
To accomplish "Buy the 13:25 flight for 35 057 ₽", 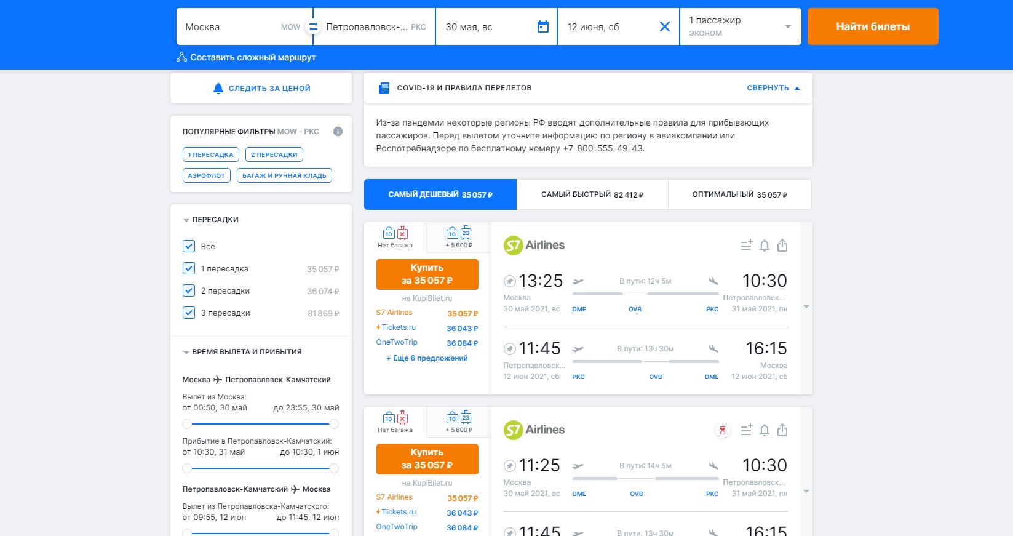I will [427, 274].
